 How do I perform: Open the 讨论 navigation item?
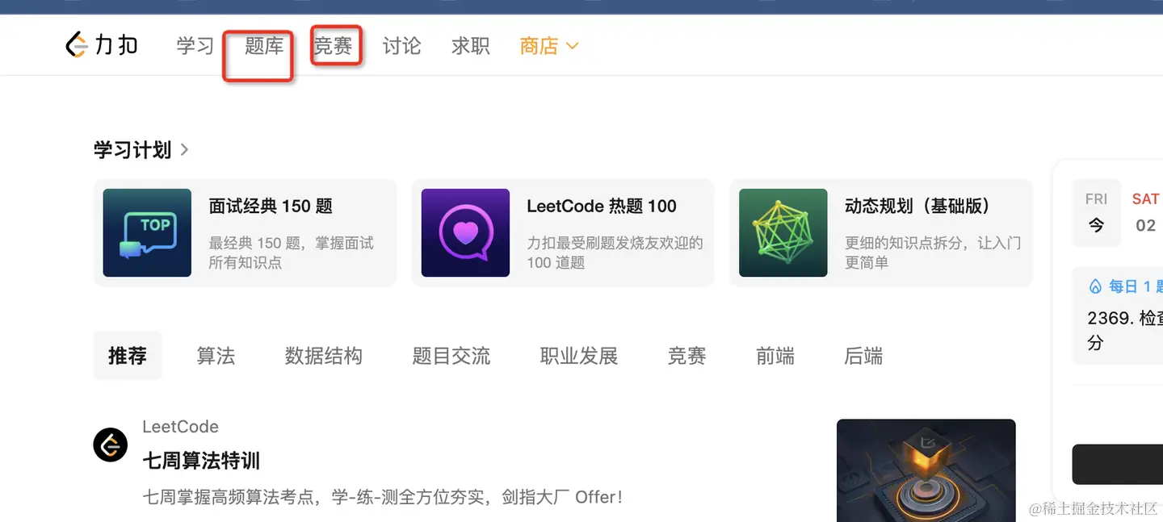401,46
